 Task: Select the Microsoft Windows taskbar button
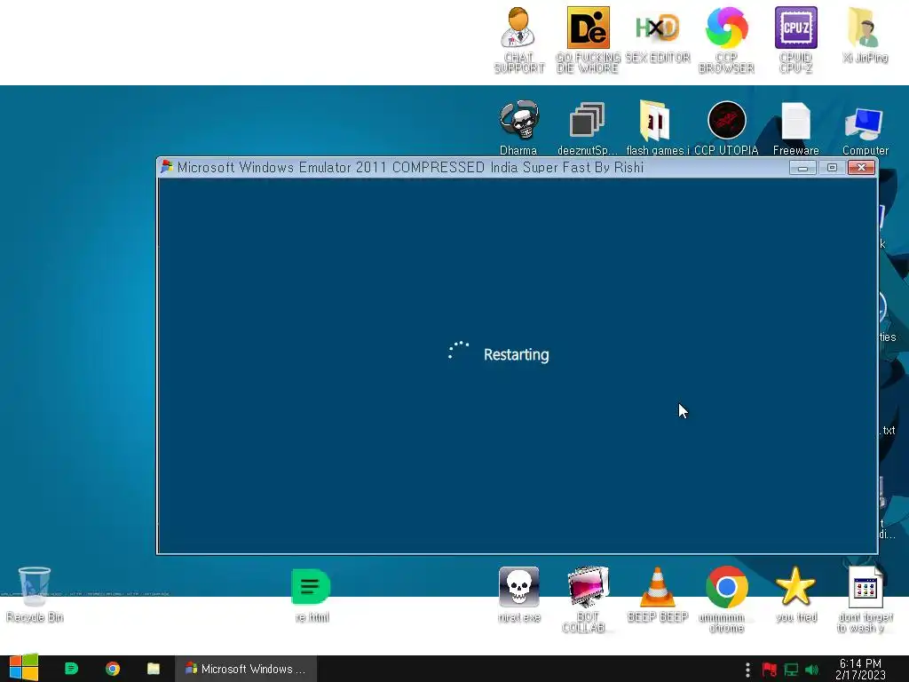click(246, 669)
